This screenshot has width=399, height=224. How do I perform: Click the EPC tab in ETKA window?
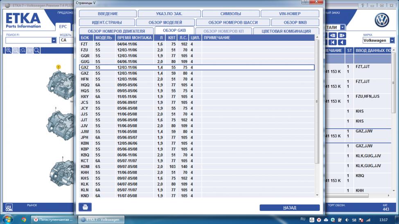point(63,27)
